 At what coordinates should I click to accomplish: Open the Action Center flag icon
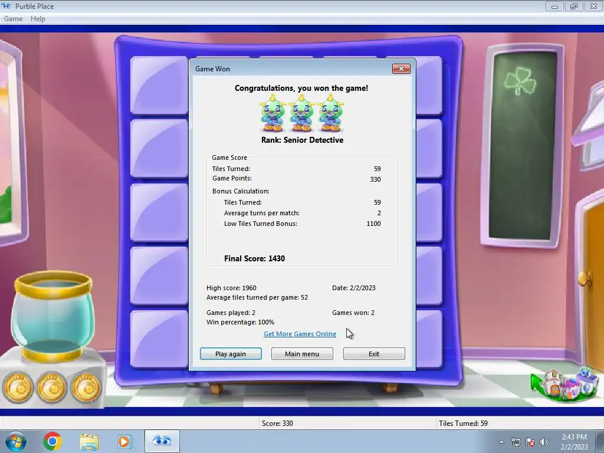530,442
